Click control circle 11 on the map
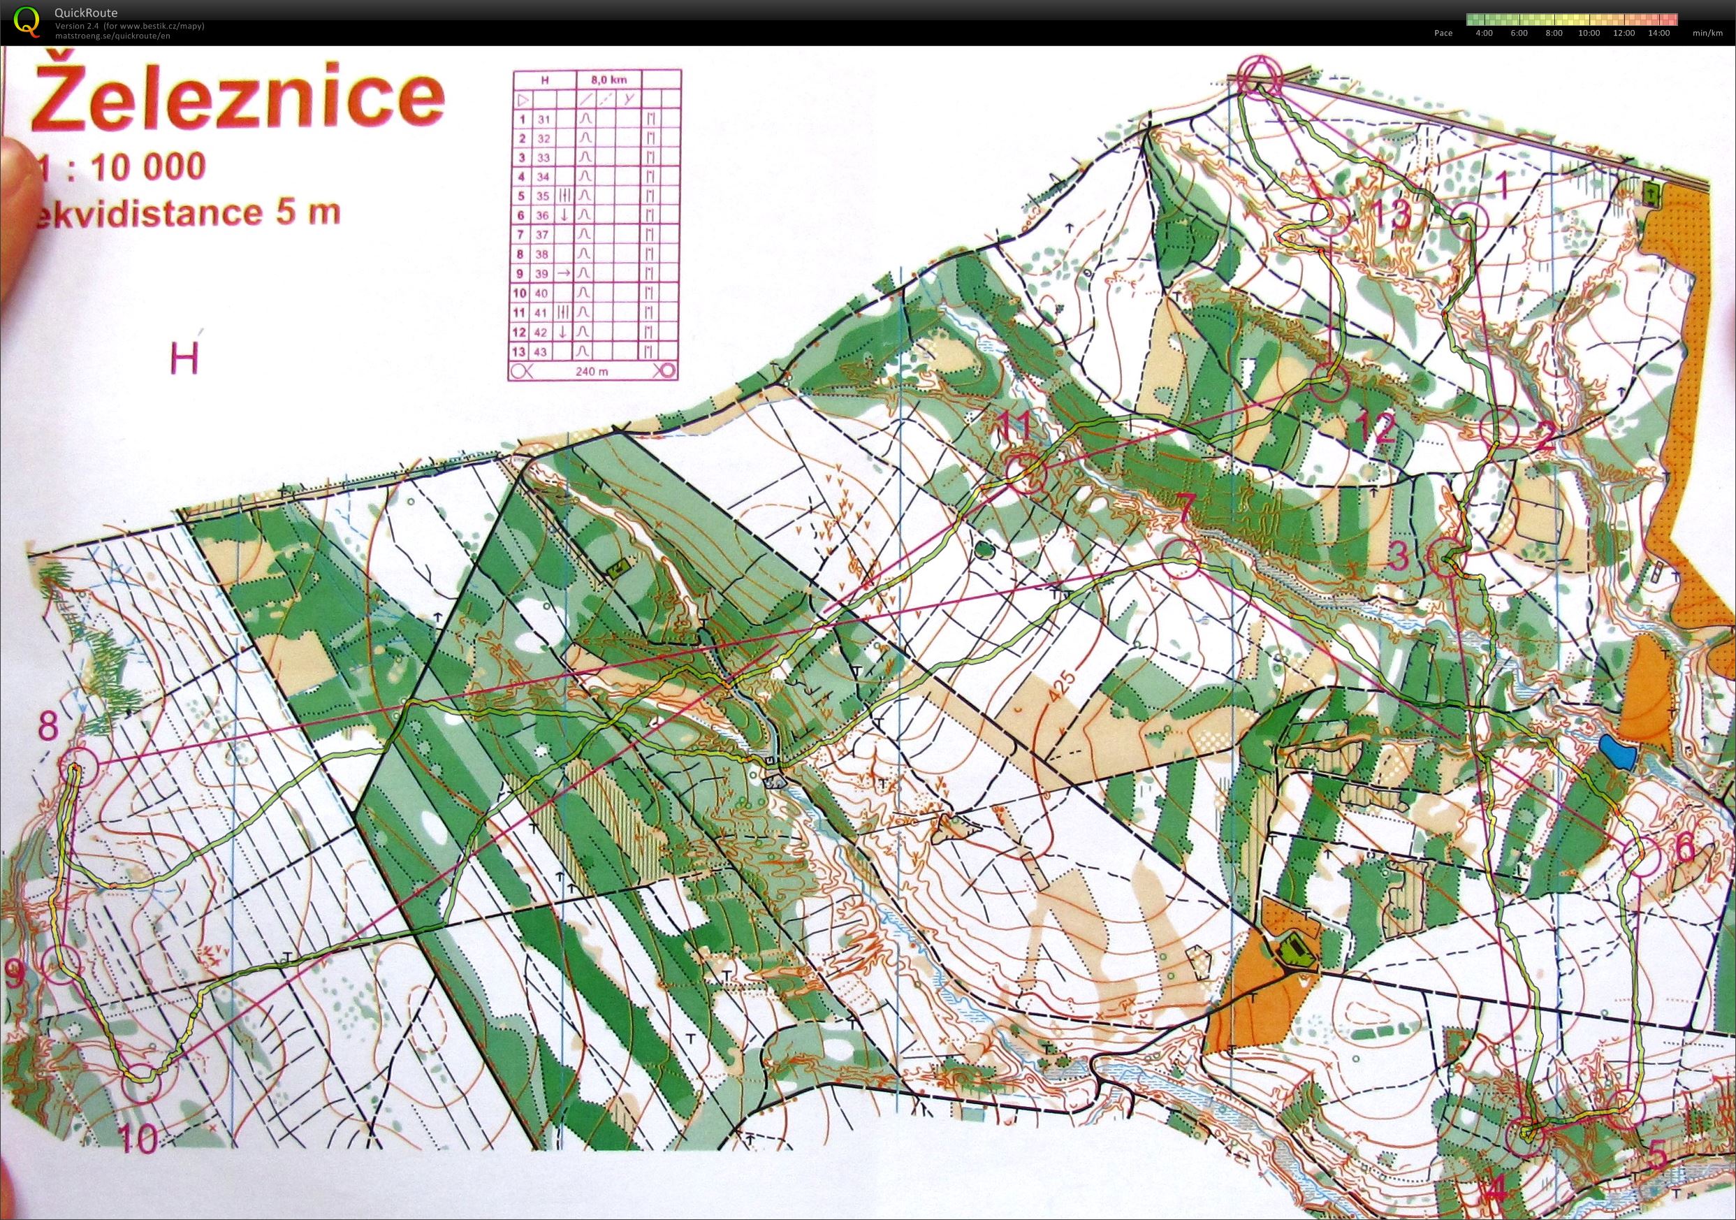Screen dimensions: 1736x1220 coord(1026,473)
